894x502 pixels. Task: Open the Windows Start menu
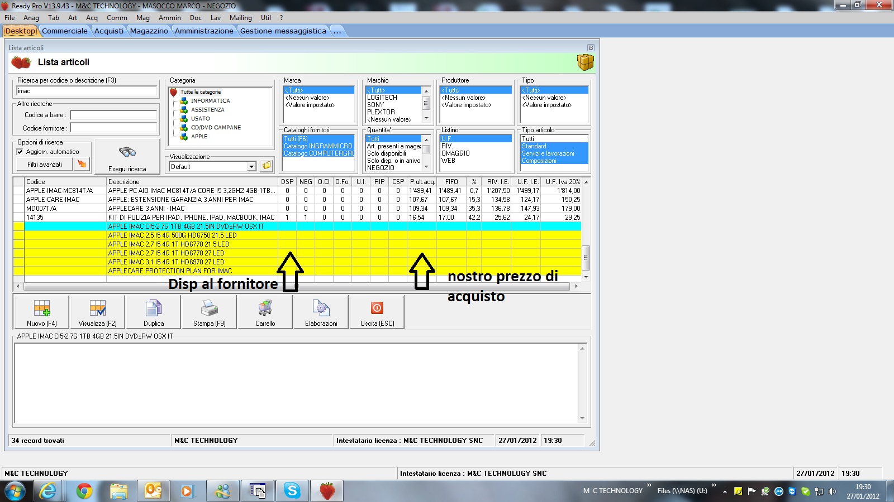point(15,491)
